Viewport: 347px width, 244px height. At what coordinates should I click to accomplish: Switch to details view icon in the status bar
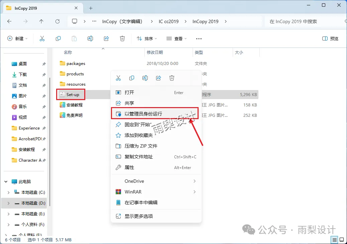tap(334, 240)
